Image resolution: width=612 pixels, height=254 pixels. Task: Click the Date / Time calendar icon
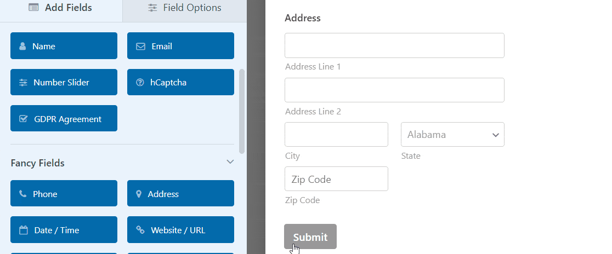click(24, 230)
